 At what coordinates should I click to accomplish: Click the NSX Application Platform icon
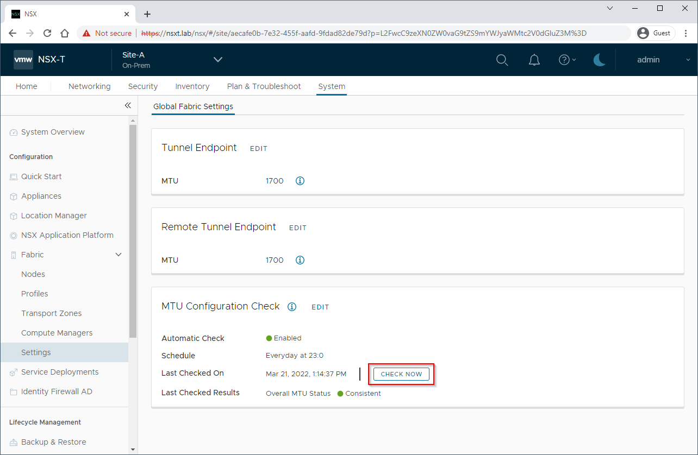click(x=14, y=235)
